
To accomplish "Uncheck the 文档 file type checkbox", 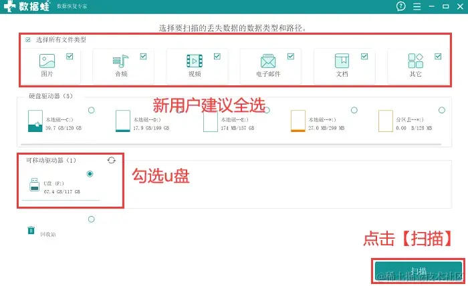I will click(x=364, y=56).
